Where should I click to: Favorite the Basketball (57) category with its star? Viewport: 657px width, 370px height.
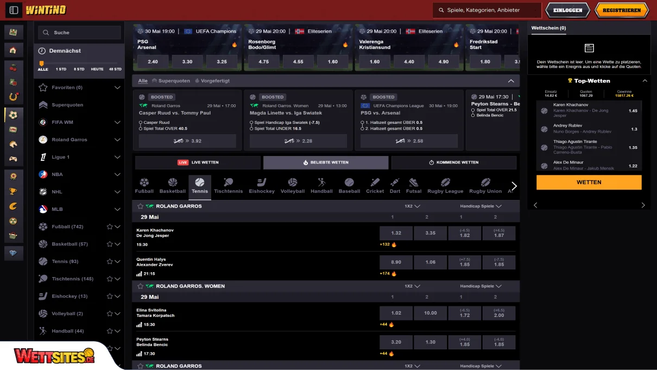point(110,244)
